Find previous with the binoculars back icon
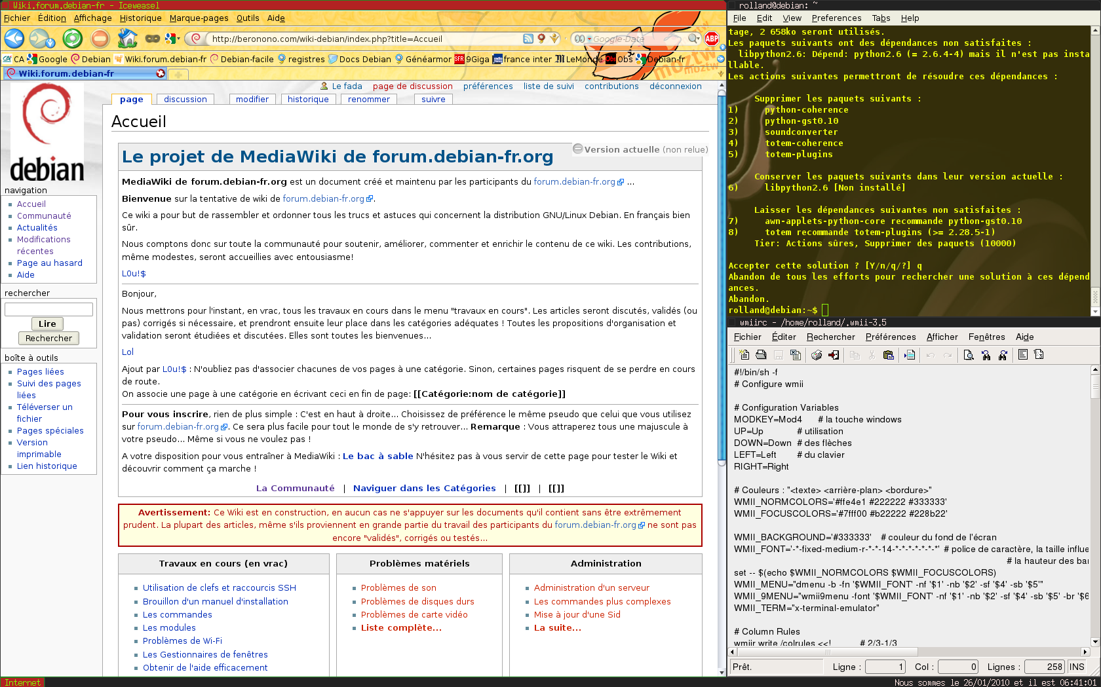 pos(986,355)
